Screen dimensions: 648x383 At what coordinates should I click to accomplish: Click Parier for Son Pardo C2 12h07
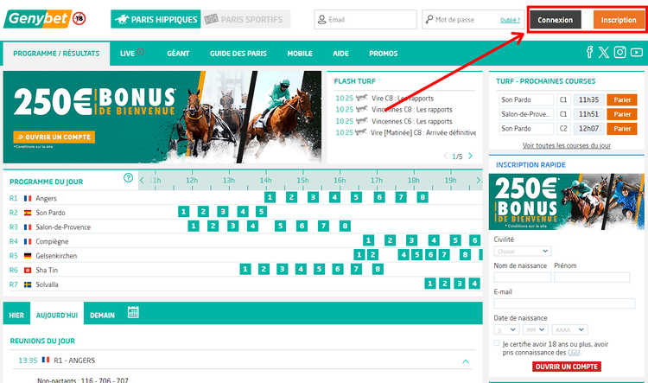click(622, 129)
